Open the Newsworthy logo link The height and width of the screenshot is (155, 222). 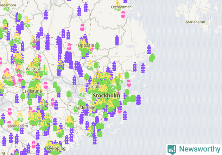(194, 149)
